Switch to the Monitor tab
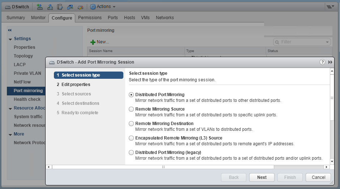Viewport: 340px width, 189px height. tap(38, 18)
